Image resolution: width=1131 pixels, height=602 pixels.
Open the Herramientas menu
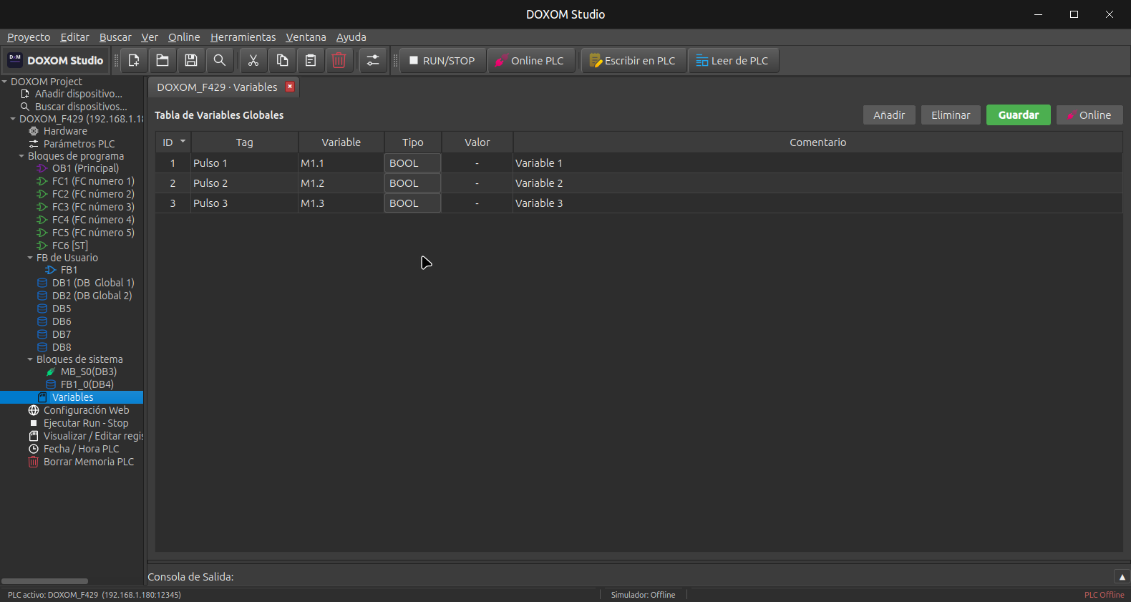point(243,37)
